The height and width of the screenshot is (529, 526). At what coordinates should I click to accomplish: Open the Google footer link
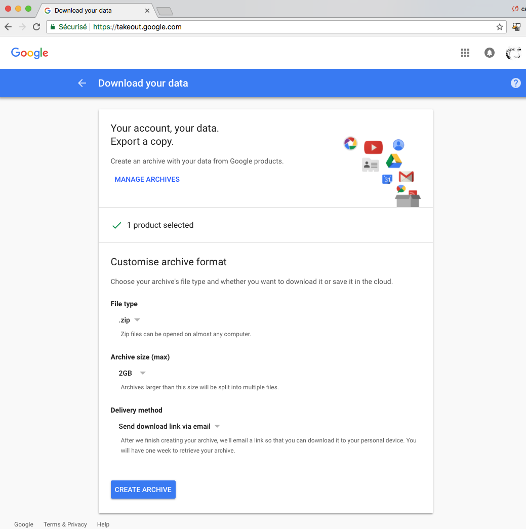click(x=24, y=524)
